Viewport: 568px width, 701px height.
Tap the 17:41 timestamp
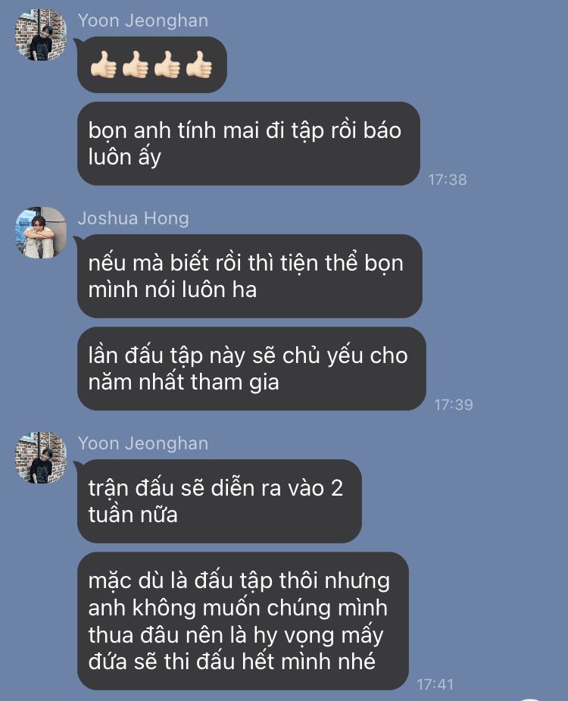point(435,684)
